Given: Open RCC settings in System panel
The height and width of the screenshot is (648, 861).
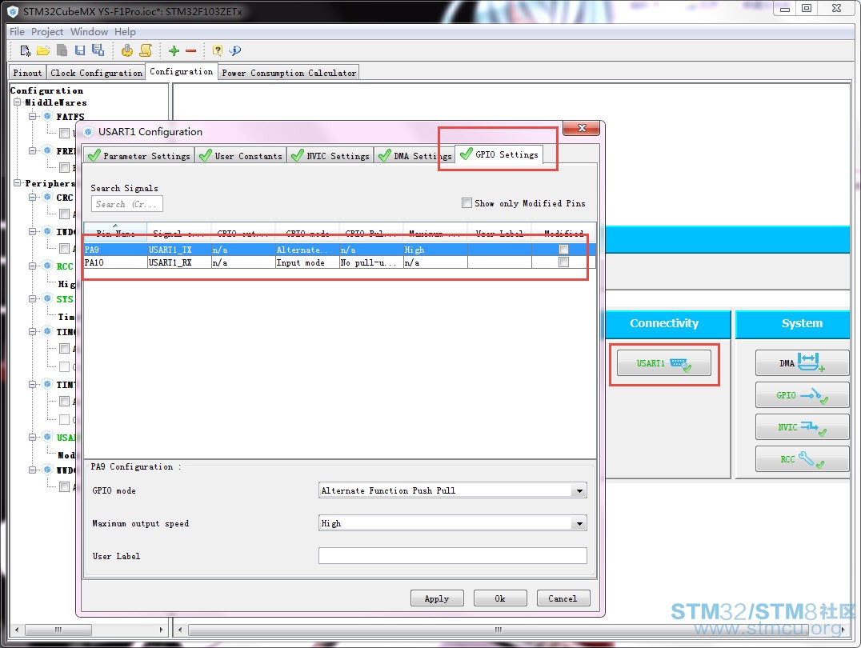Looking at the screenshot, I should (x=803, y=458).
